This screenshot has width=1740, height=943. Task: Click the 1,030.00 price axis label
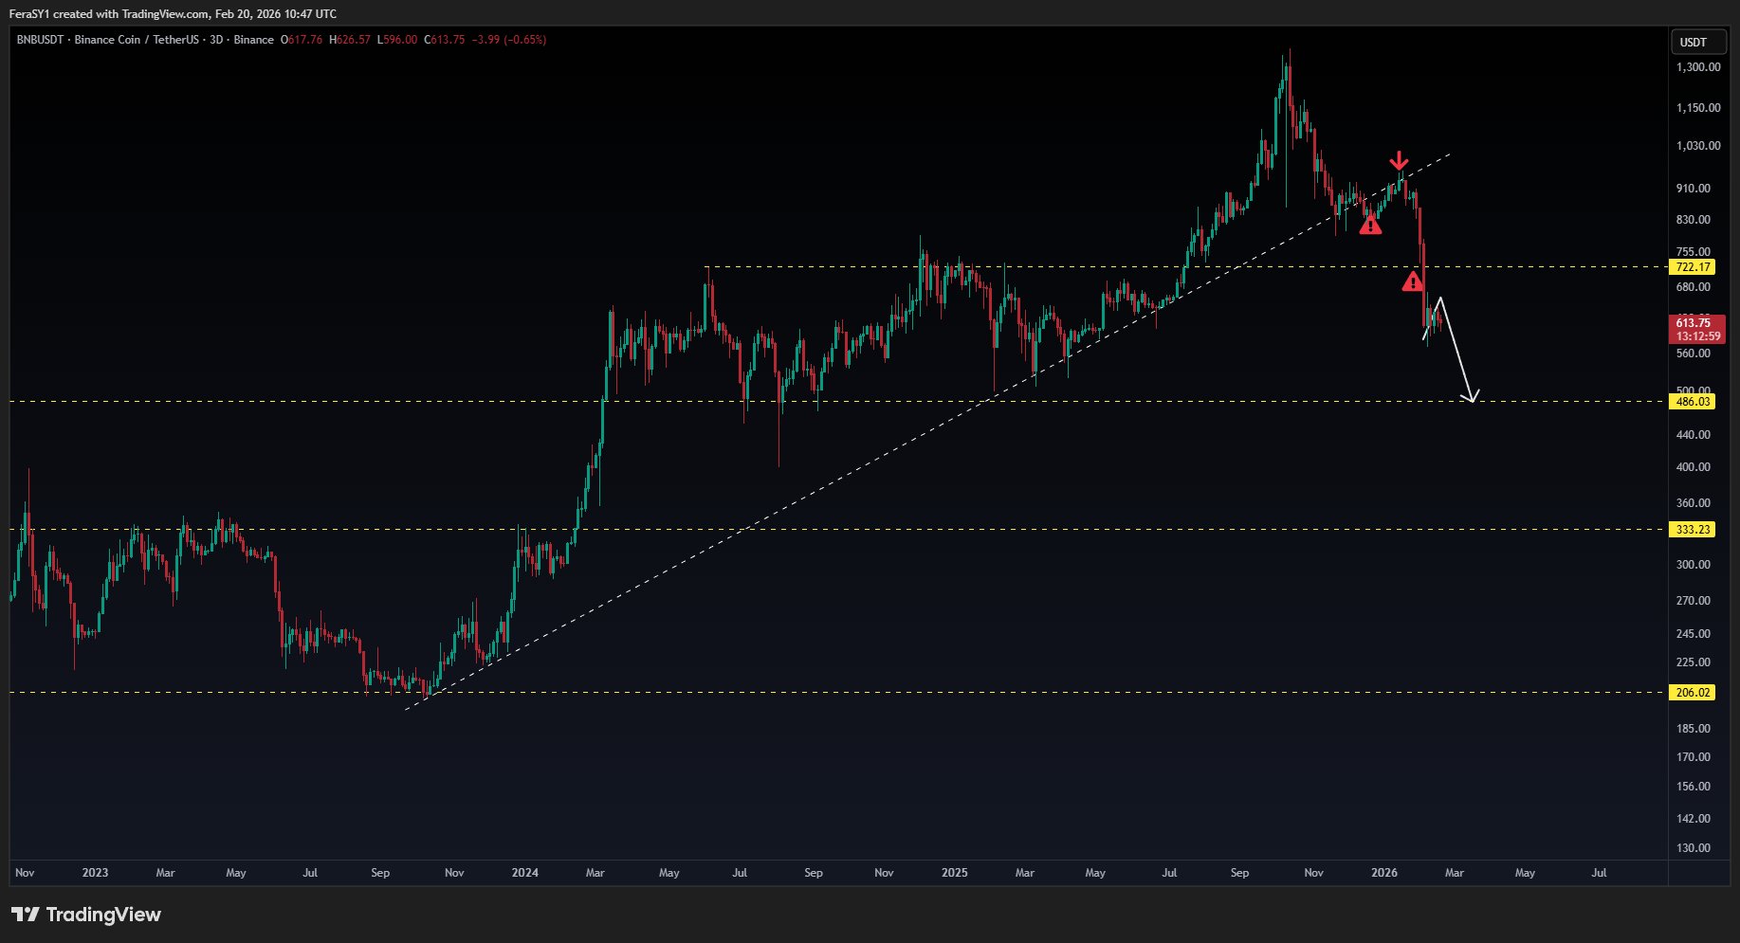(x=1698, y=146)
